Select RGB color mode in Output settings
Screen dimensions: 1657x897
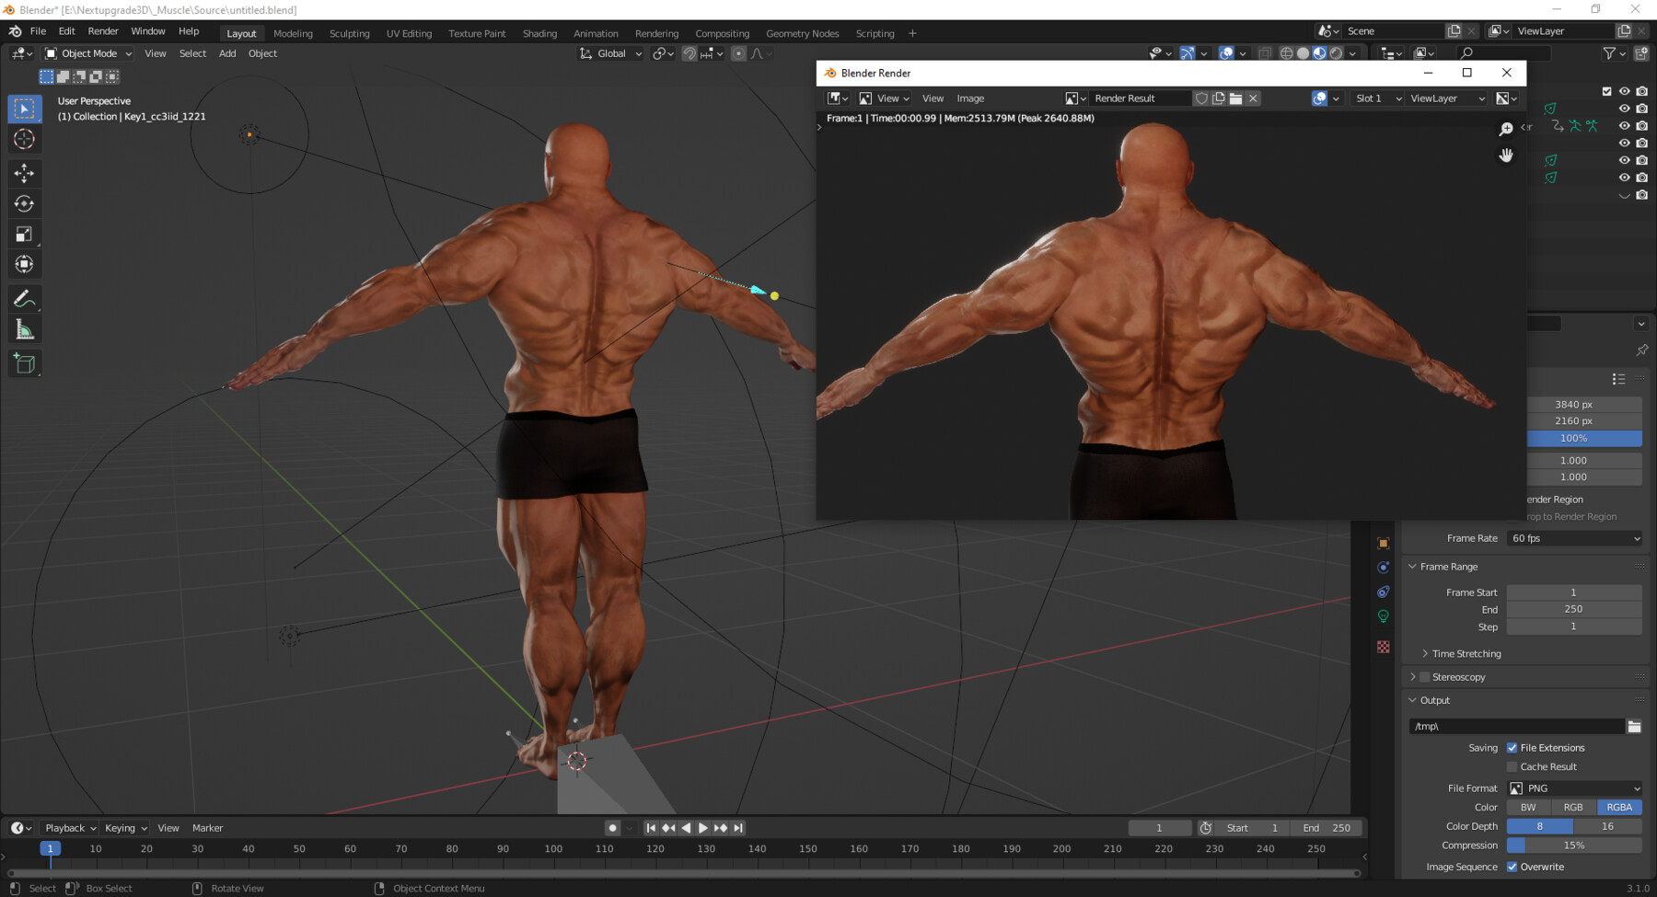click(1573, 807)
